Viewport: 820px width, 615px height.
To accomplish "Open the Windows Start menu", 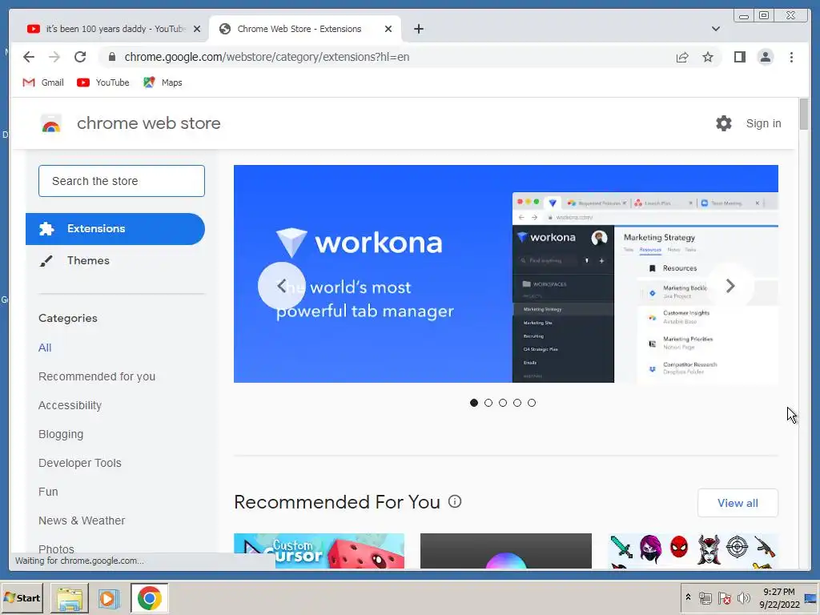I will (22, 597).
